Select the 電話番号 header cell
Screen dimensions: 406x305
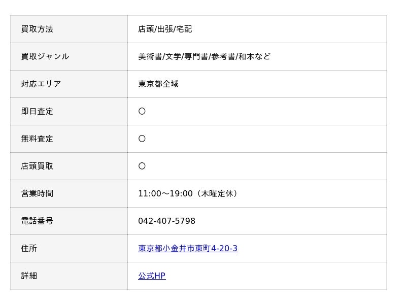point(69,221)
